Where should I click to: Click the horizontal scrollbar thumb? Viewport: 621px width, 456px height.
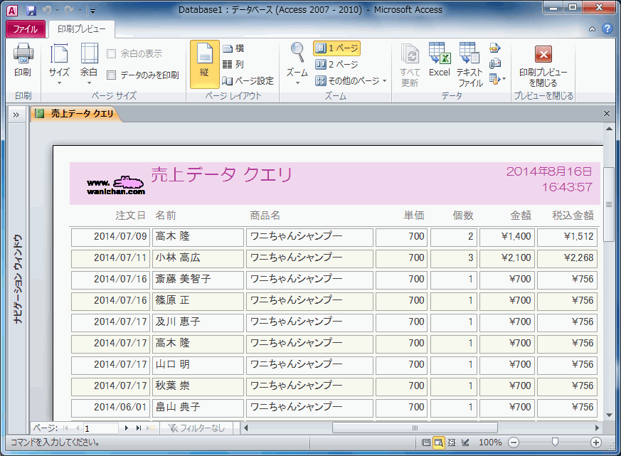coord(415,428)
